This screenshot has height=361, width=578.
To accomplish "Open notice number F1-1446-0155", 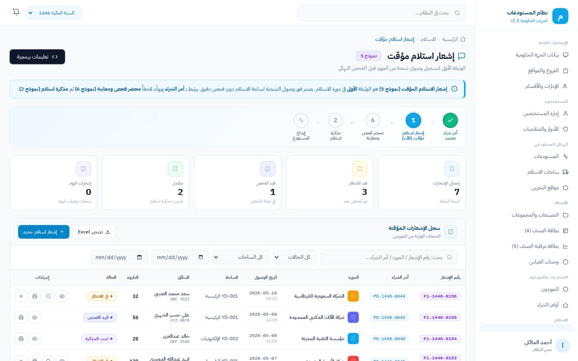I will coord(440,318).
